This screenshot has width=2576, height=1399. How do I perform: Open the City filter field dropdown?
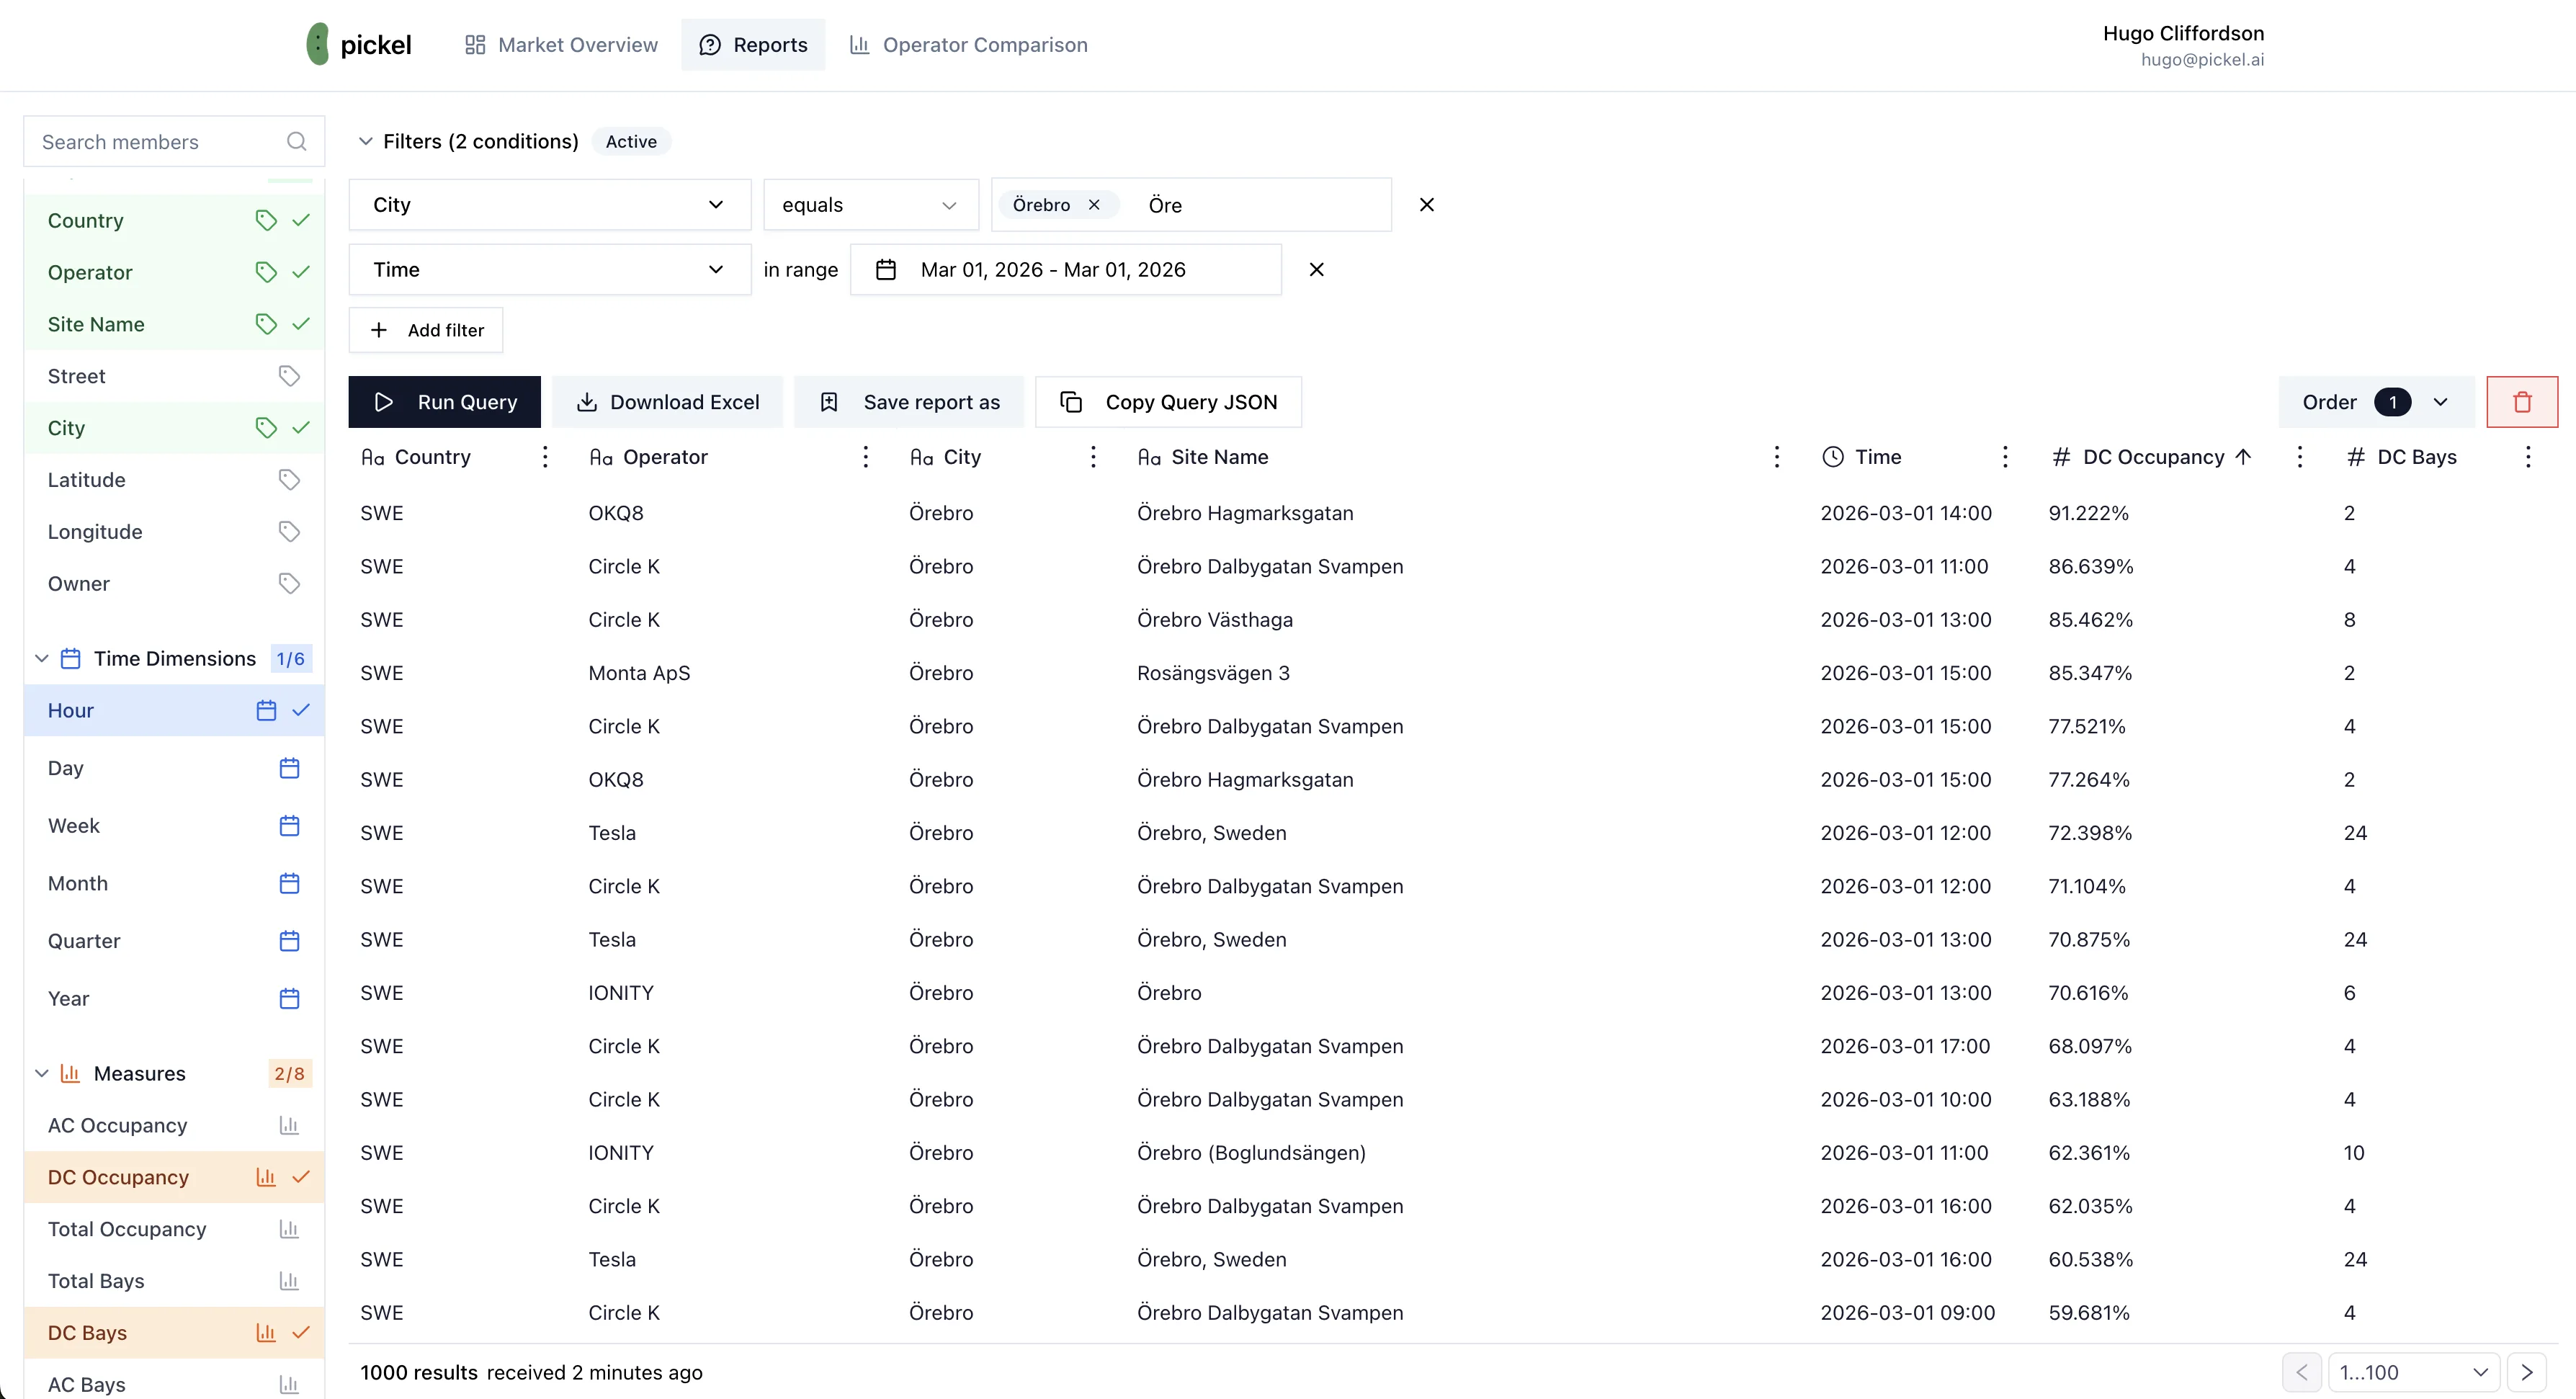point(549,205)
